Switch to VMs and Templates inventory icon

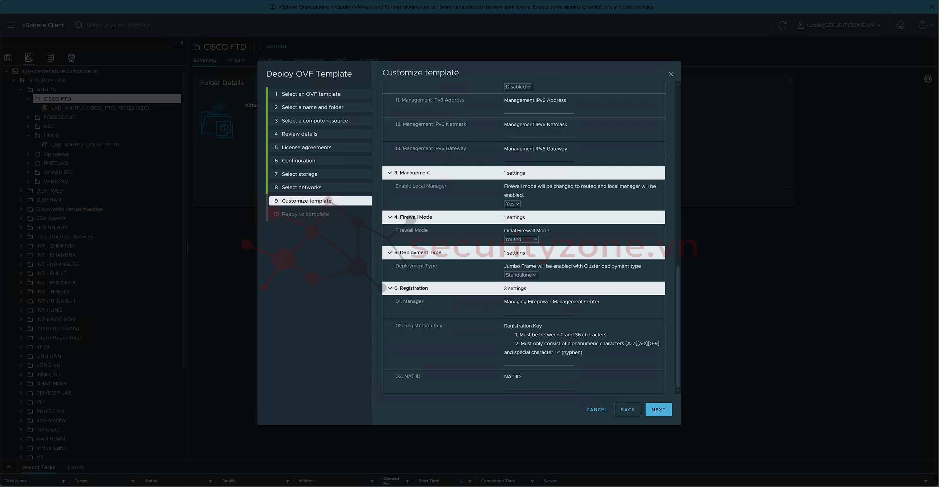click(x=29, y=58)
